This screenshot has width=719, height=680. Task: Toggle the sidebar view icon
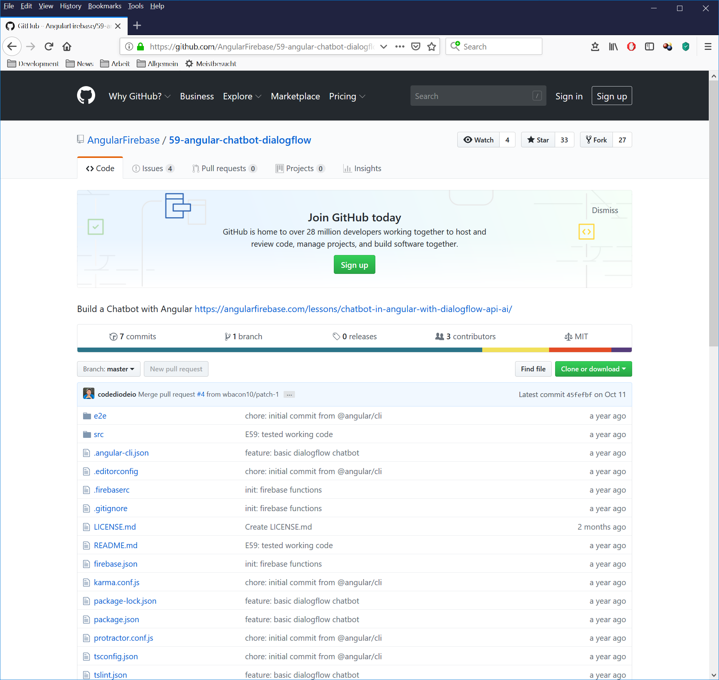650,46
